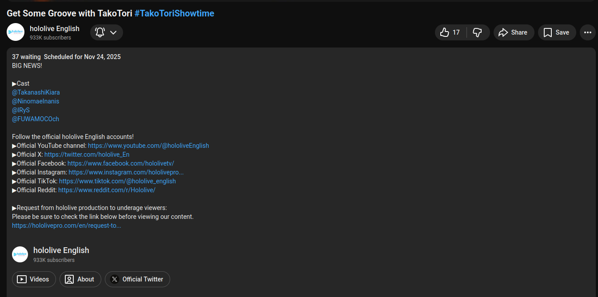
Task: Open notification bell dropdown for hololive English
Action: pos(107,32)
